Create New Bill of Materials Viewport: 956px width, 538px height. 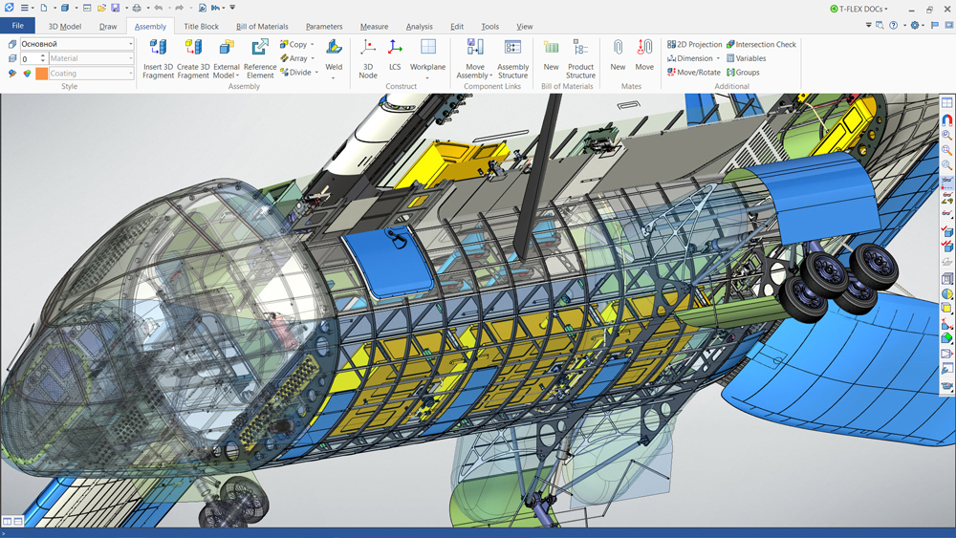tap(552, 54)
